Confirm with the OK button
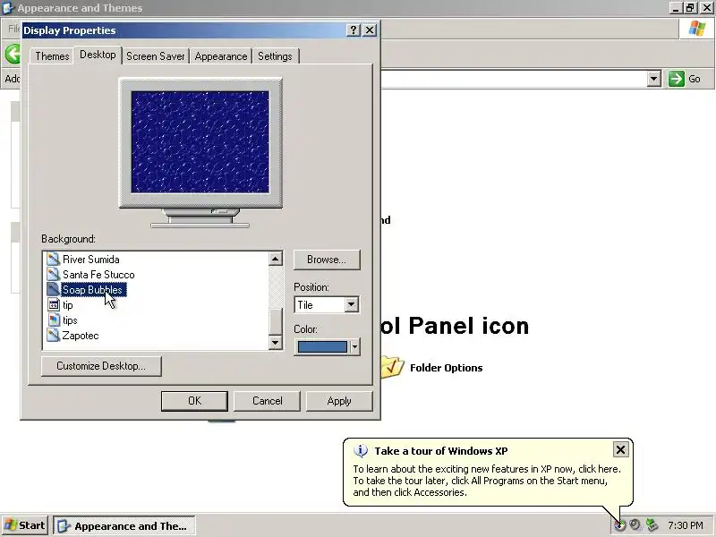Screen dimensions: 716x537 [194, 401]
